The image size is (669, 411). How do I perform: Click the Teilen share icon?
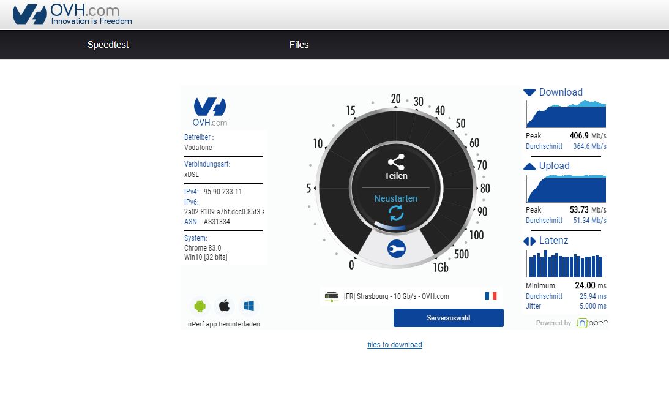tap(396, 162)
